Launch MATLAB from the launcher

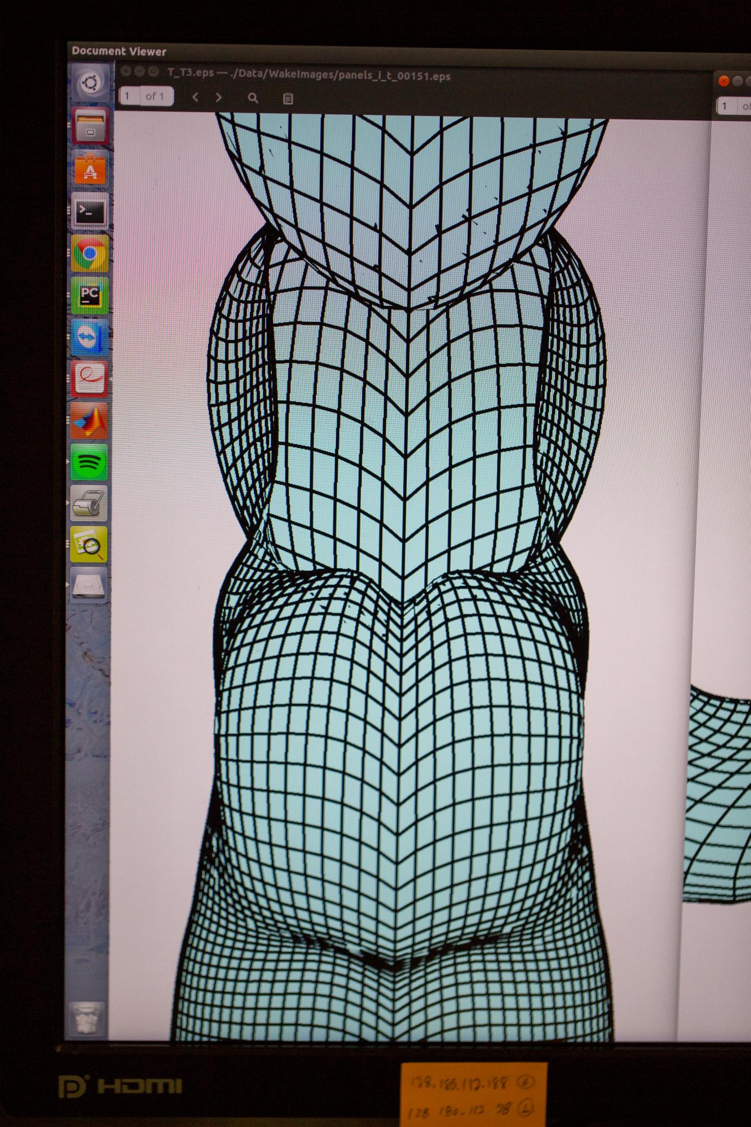point(90,421)
